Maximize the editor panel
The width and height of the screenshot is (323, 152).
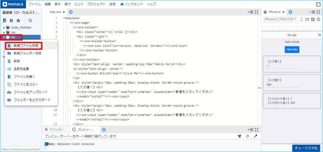257,12
